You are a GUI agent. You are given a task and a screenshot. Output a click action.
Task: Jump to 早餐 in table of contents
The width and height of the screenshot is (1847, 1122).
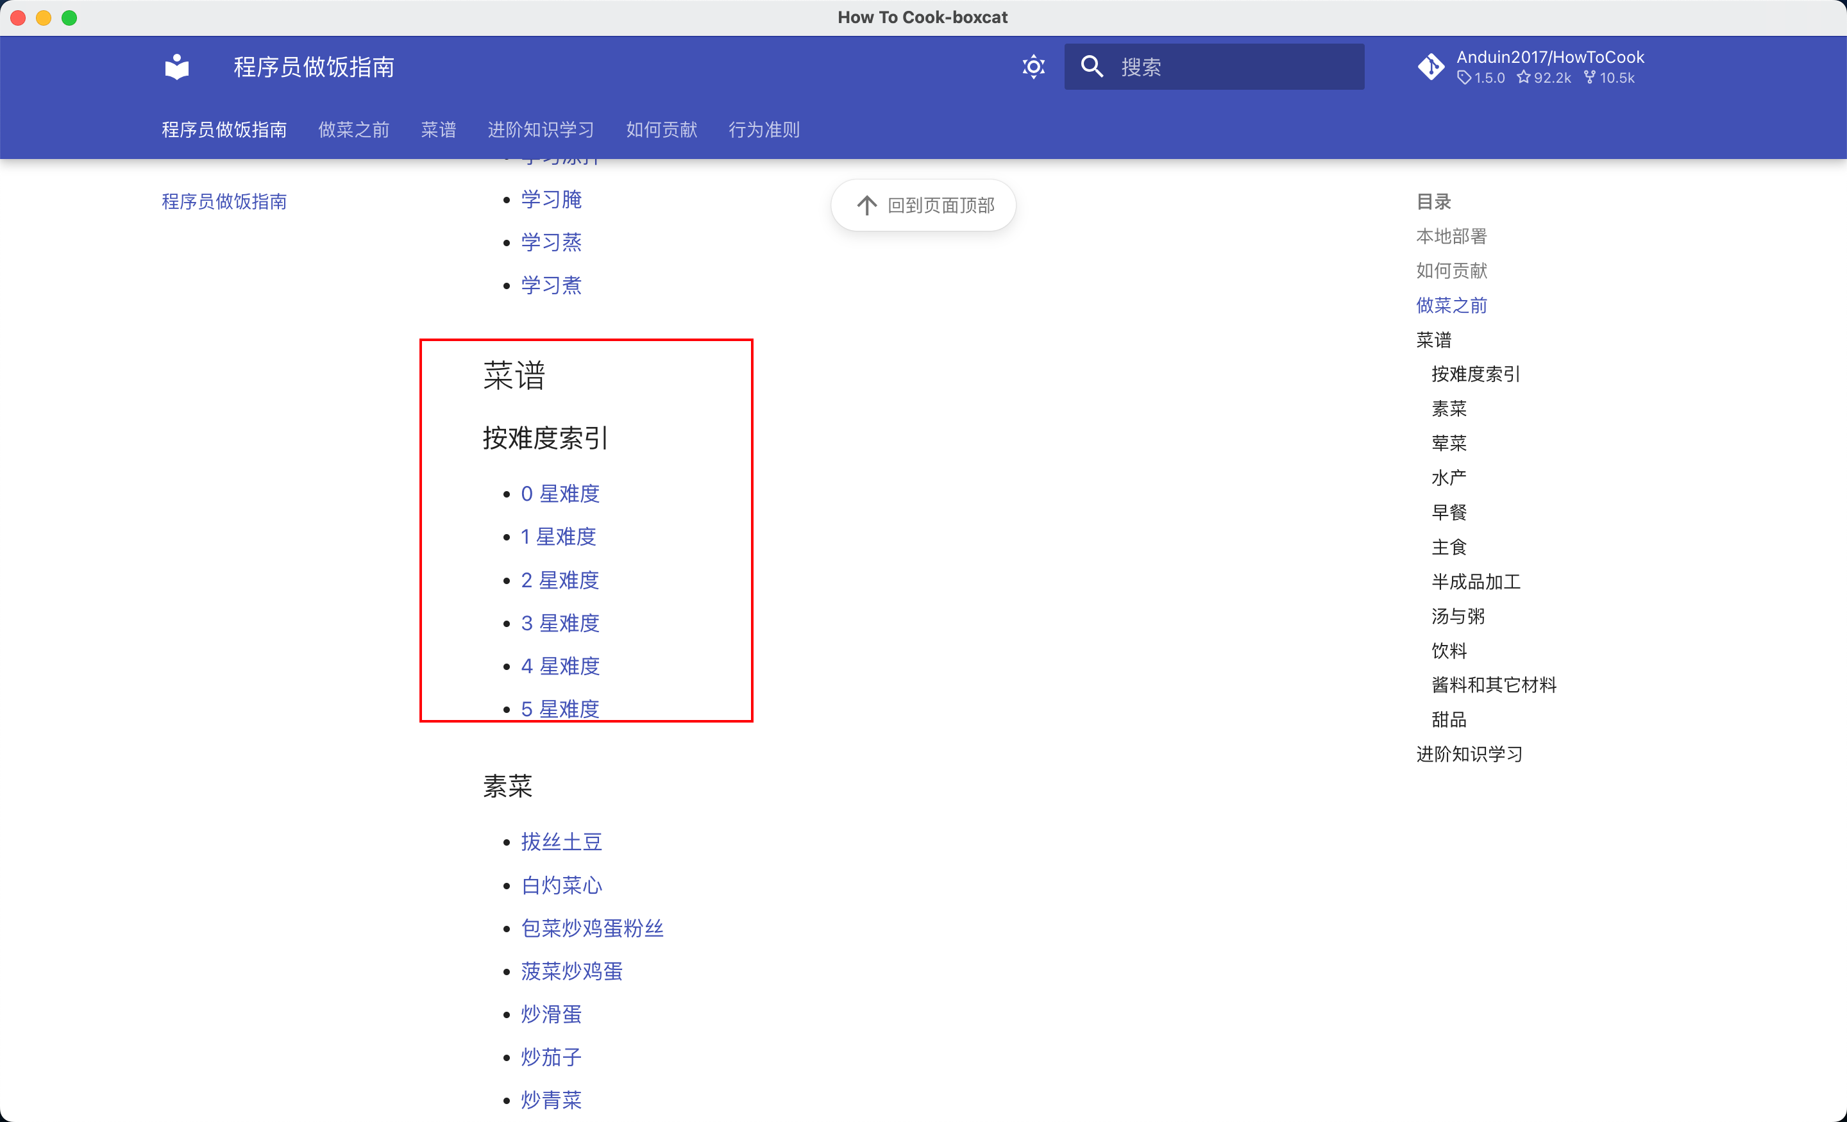point(1449,512)
